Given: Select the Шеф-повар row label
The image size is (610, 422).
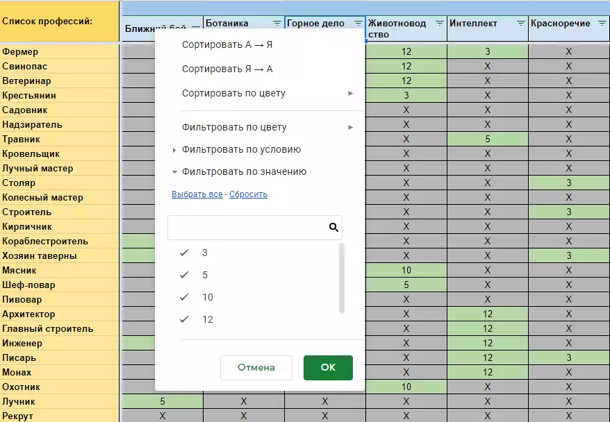Looking at the screenshot, I should [60, 285].
